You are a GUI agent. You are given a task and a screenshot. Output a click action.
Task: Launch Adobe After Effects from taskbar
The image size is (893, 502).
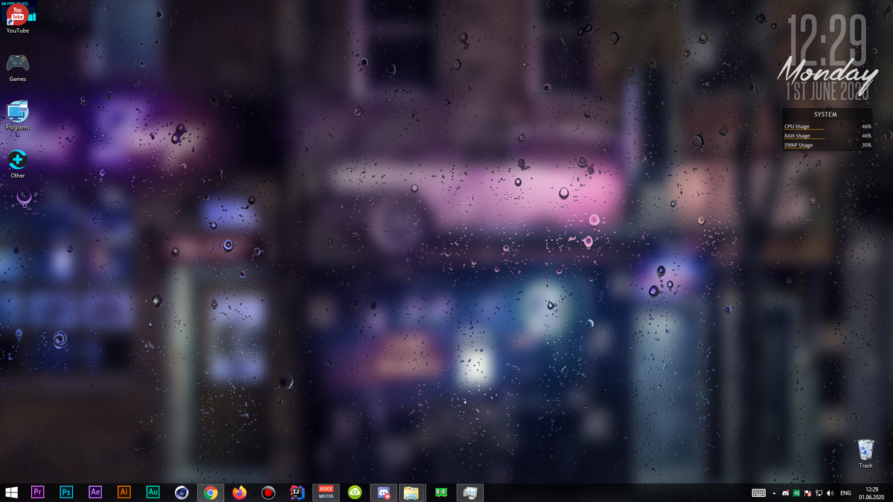pyautogui.click(x=95, y=492)
